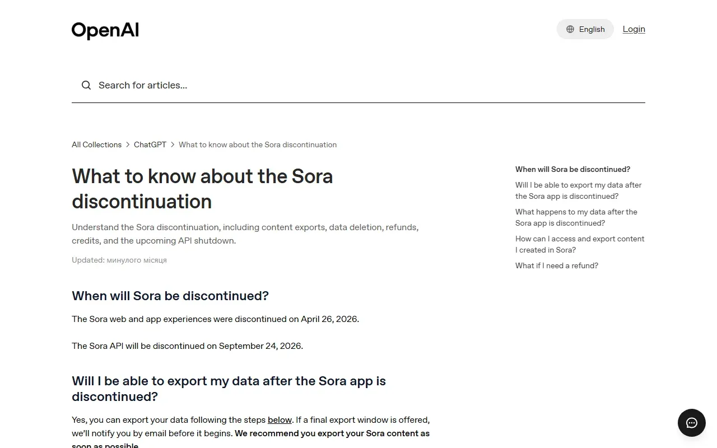Follow the "below" link in export paragraph
Viewport: 717px width, 448px height.
tap(280, 420)
